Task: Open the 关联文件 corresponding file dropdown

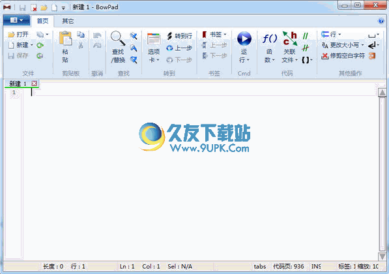Action: coord(289,47)
